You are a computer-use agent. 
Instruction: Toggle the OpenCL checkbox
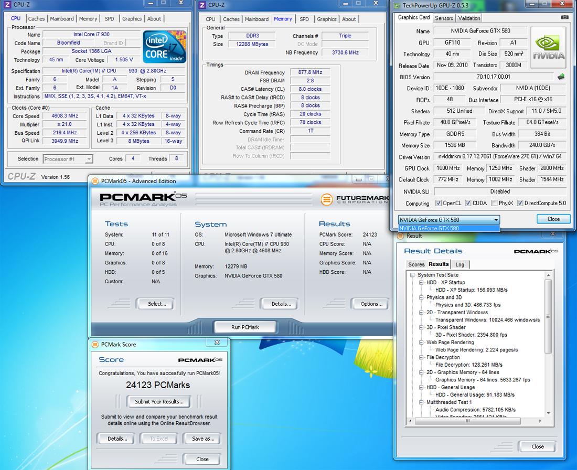(439, 203)
